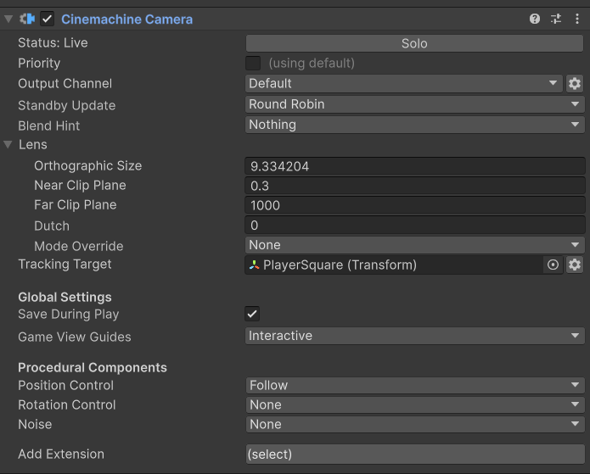Click the Orthographic Size value field
This screenshot has width=590, height=474.
[414, 166]
